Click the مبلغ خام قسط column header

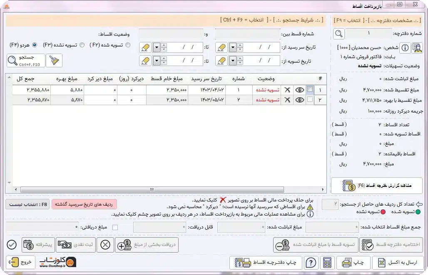click(167, 79)
